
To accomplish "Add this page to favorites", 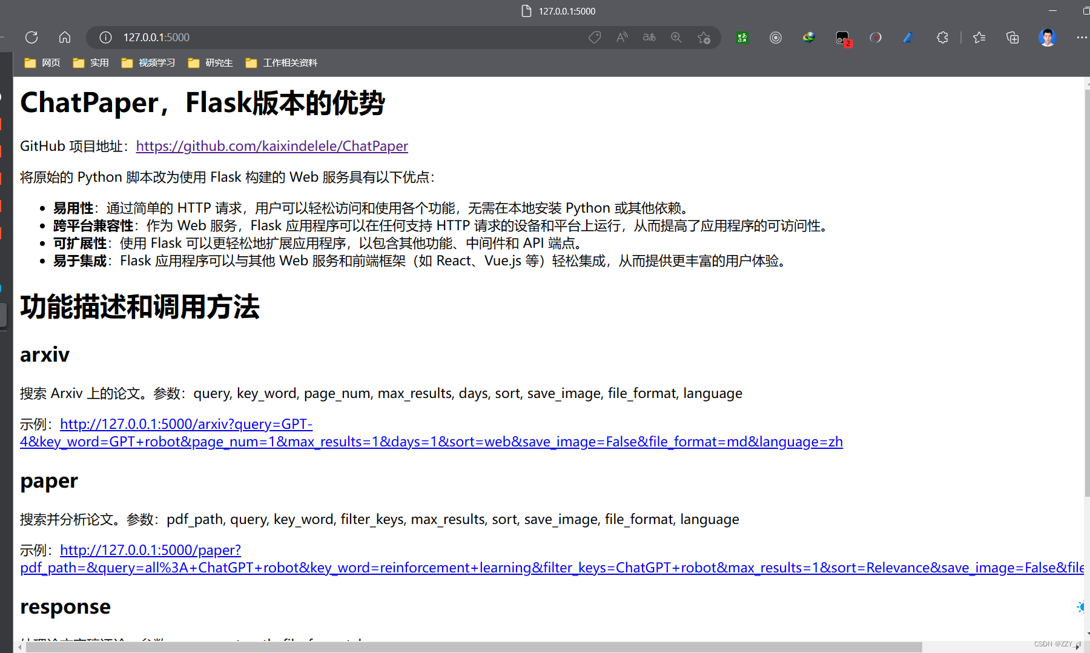I will pos(704,38).
